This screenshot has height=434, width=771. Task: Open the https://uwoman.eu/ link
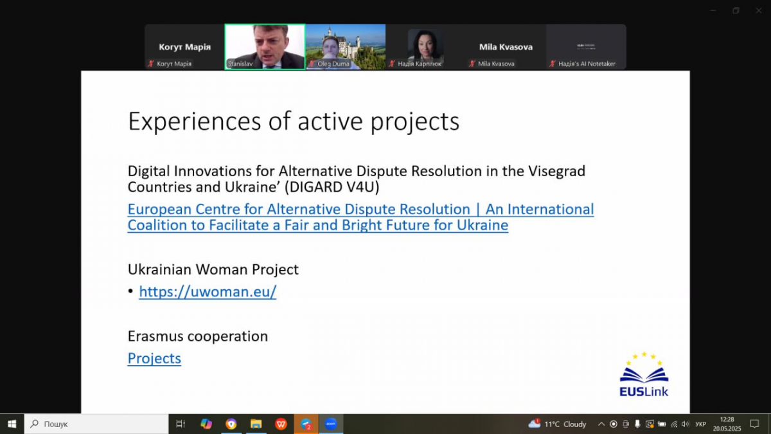(208, 292)
